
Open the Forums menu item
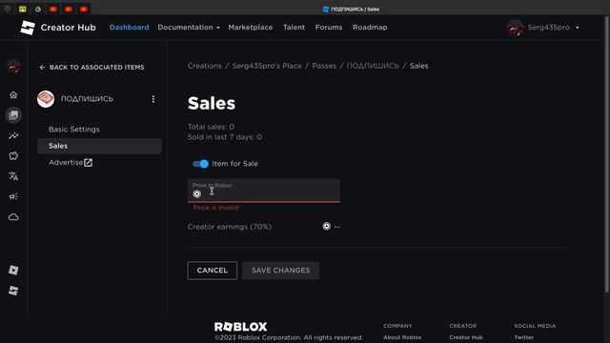tap(329, 28)
